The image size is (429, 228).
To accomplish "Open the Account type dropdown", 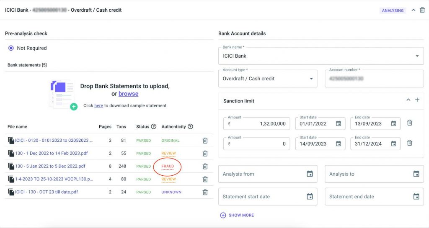I will 268,79.
